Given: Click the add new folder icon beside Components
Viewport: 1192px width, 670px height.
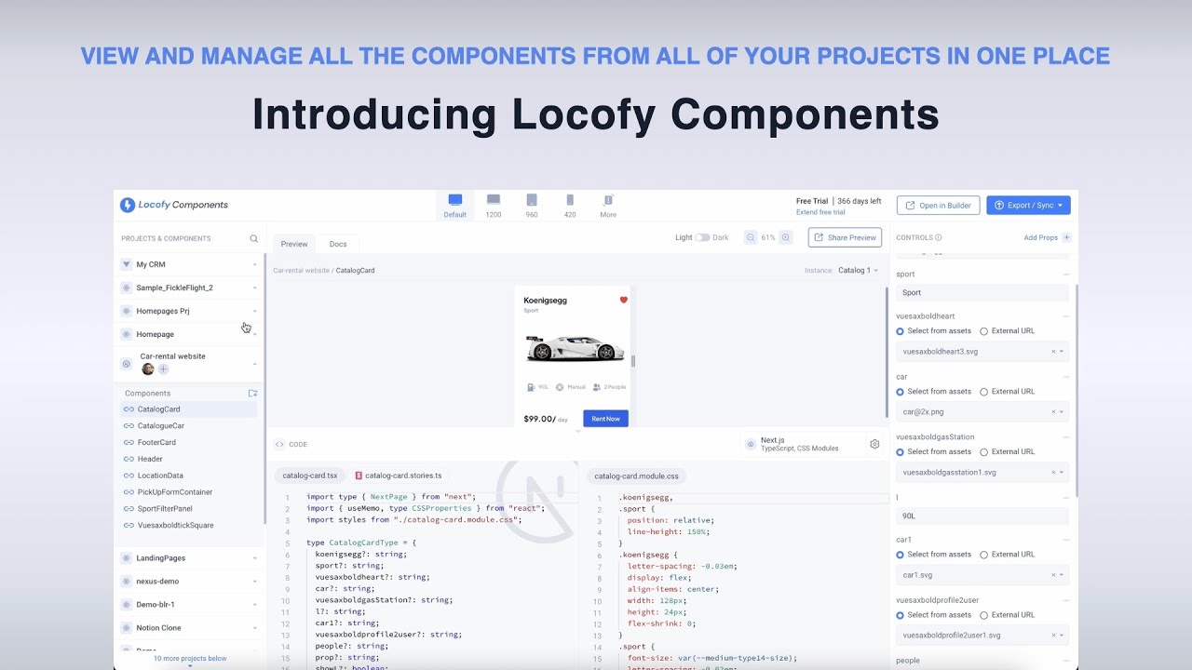Looking at the screenshot, I should coord(252,393).
